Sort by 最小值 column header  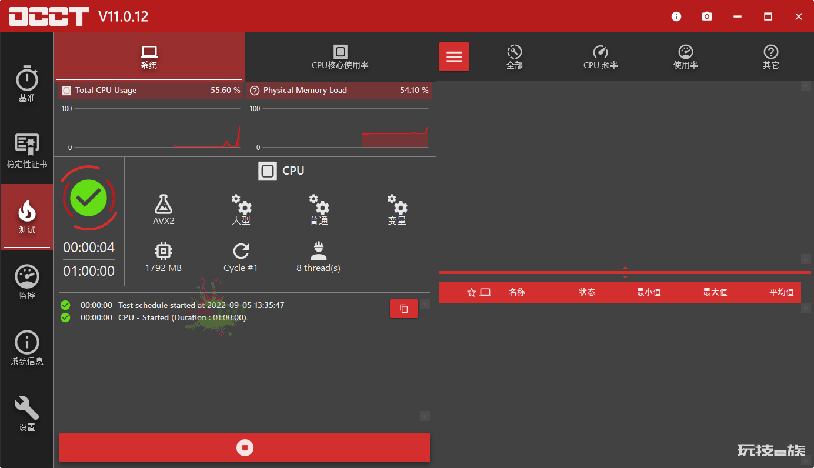pos(649,292)
